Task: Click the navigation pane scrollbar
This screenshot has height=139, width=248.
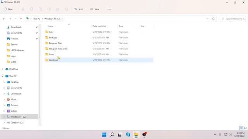Action: [x=40, y=77]
